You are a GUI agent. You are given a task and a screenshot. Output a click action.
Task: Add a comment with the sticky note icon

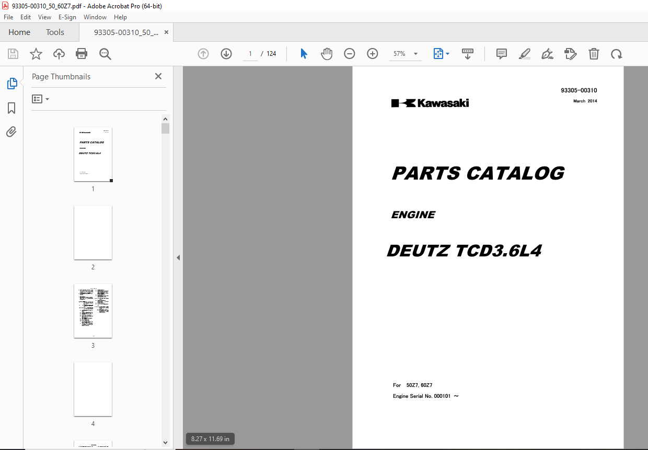502,54
